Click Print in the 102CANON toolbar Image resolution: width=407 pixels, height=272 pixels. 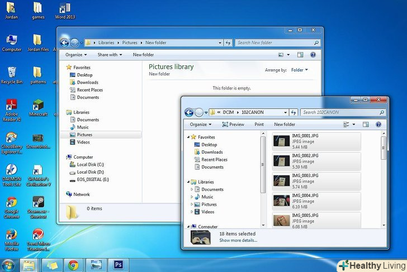[x=259, y=125]
